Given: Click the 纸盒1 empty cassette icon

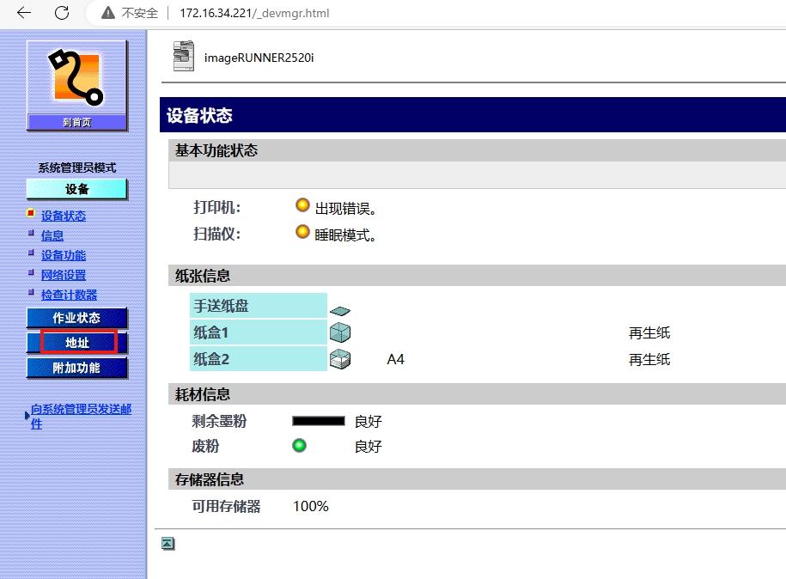Looking at the screenshot, I should 340,332.
